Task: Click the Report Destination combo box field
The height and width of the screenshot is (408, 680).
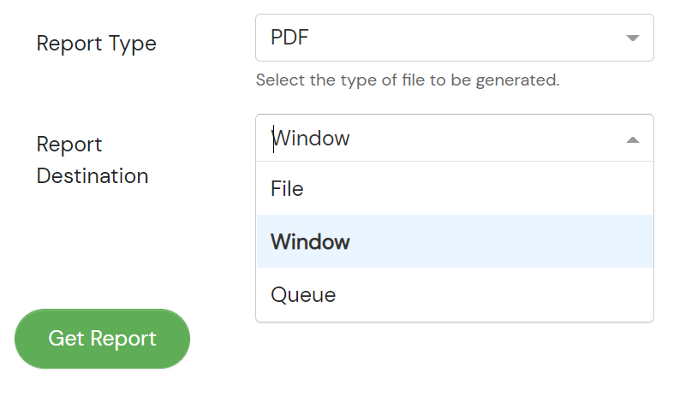Action: tap(455, 139)
